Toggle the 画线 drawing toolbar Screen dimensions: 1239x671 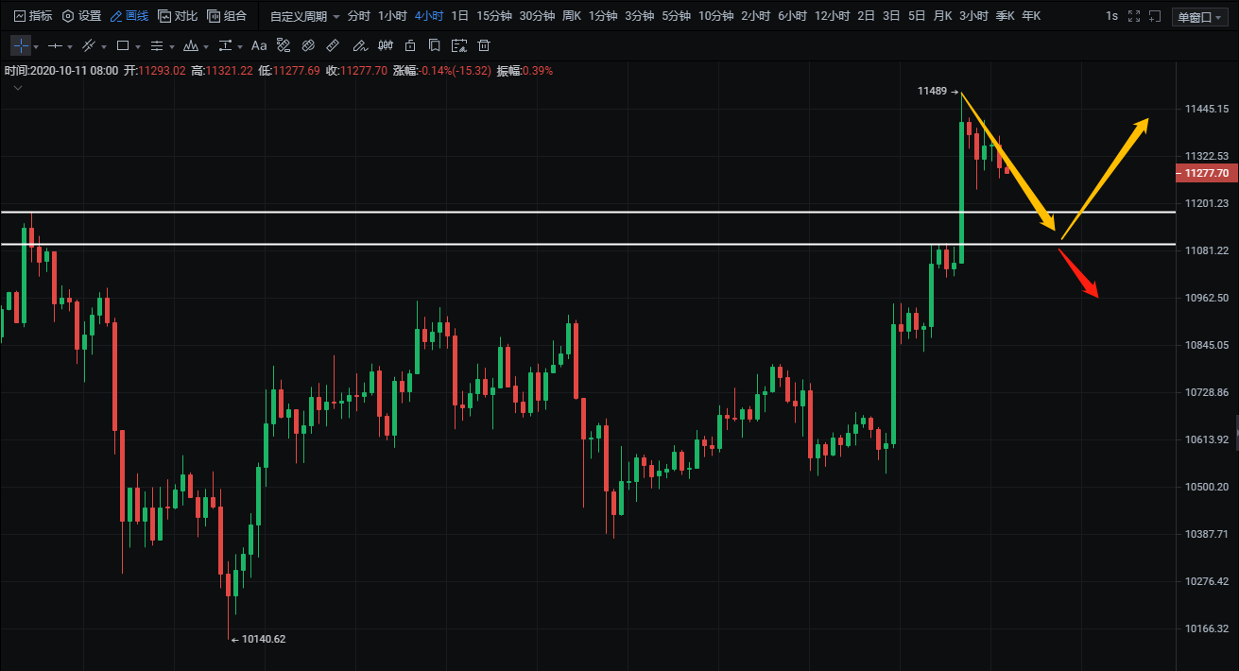(x=129, y=16)
